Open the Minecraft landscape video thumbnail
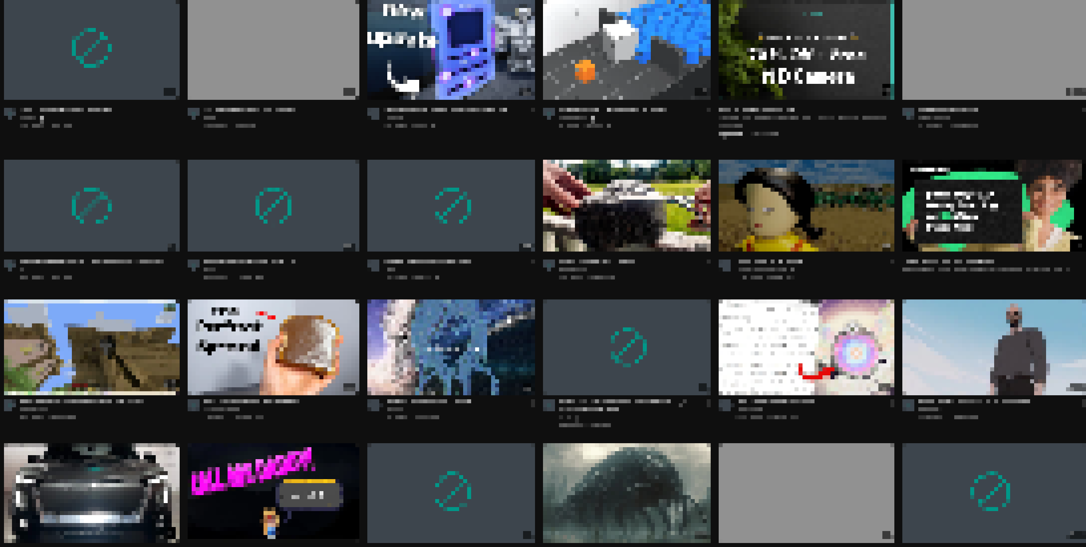Screen dimensions: 1086x547 91,347
